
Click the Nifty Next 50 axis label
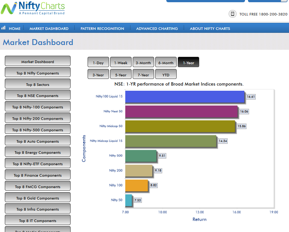(113, 111)
